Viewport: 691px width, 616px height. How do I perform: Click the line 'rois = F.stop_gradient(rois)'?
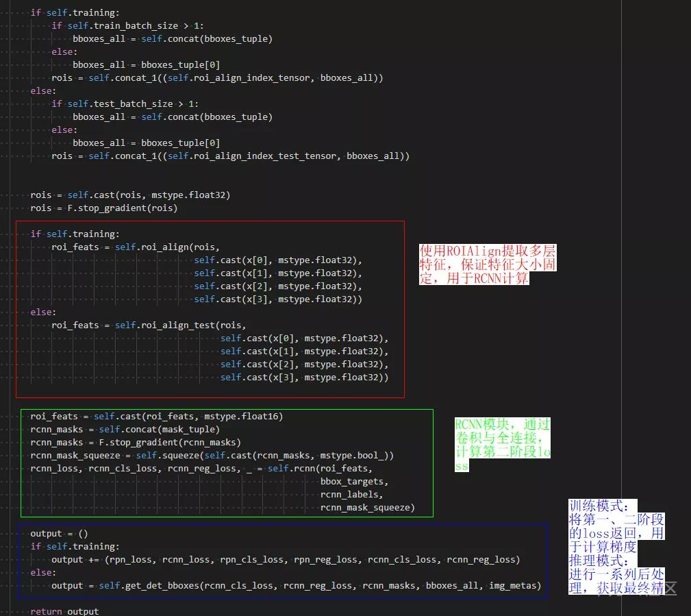(103, 208)
